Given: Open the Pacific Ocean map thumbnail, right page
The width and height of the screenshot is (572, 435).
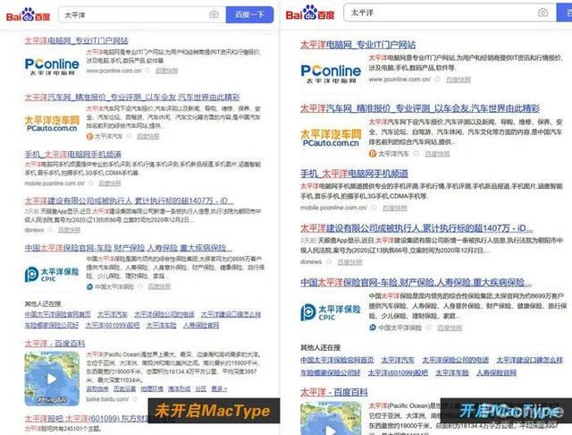Looking at the screenshot, I should [331, 419].
